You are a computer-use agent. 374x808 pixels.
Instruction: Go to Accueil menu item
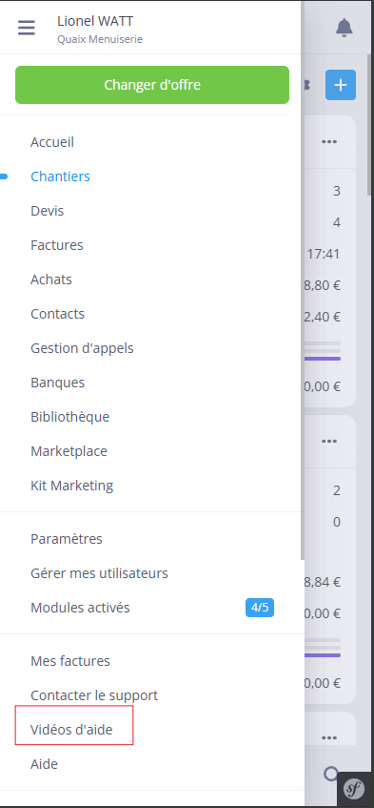coord(52,142)
